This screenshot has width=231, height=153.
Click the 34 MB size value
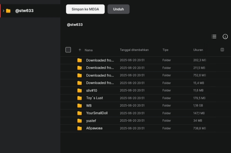pyautogui.click(x=197, y=121)
